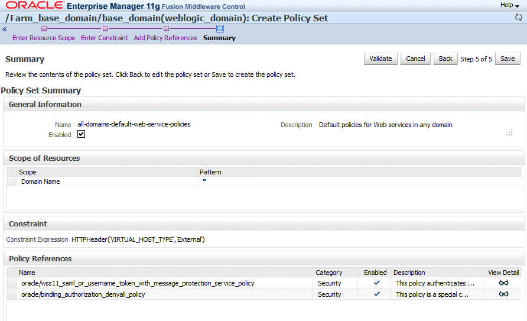Click enabled checkmark for wss11 saml policy
527x321 pixels.
[377, 283]
